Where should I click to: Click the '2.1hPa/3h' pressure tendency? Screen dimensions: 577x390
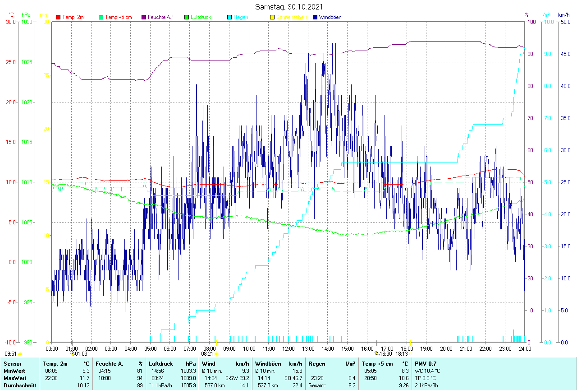426,385
